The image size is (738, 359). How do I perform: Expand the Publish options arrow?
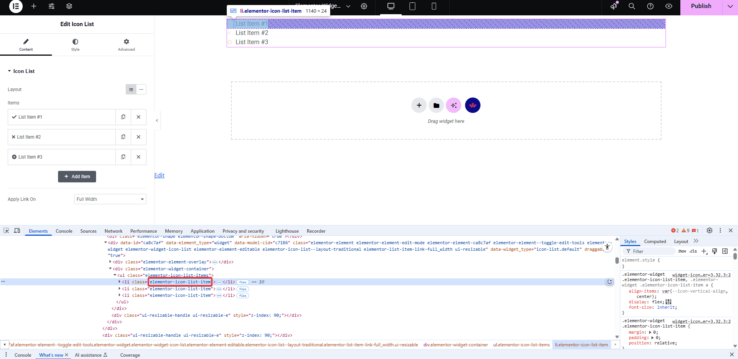click(x=730, y=7)
